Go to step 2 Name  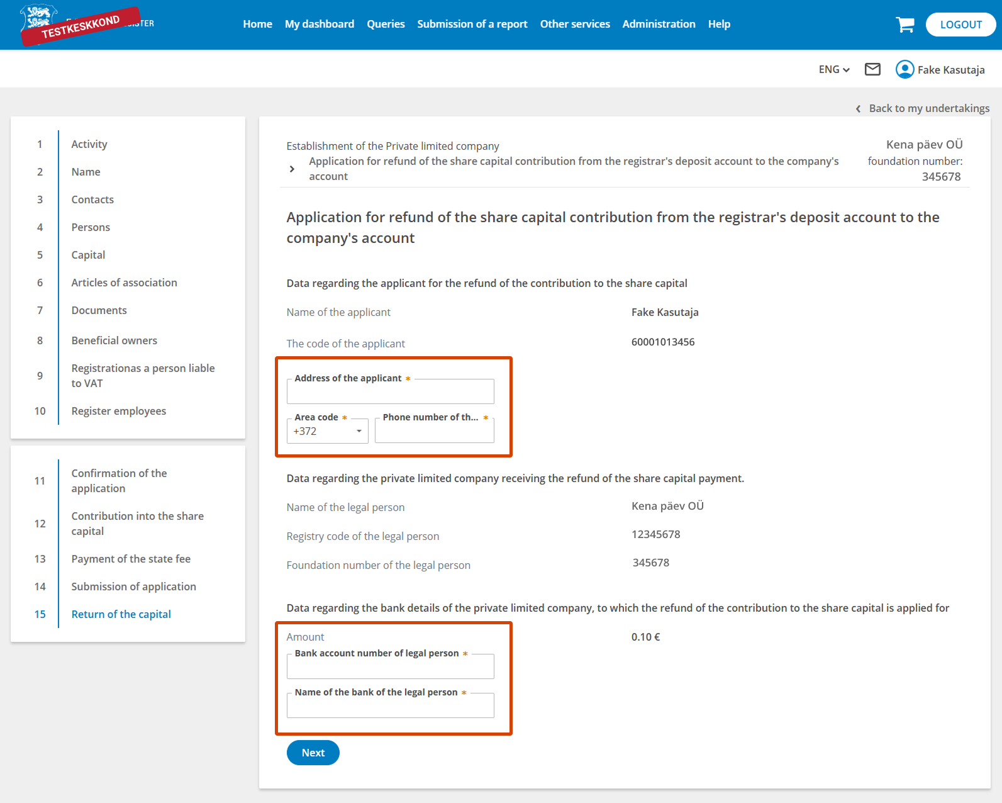[86, 172]
